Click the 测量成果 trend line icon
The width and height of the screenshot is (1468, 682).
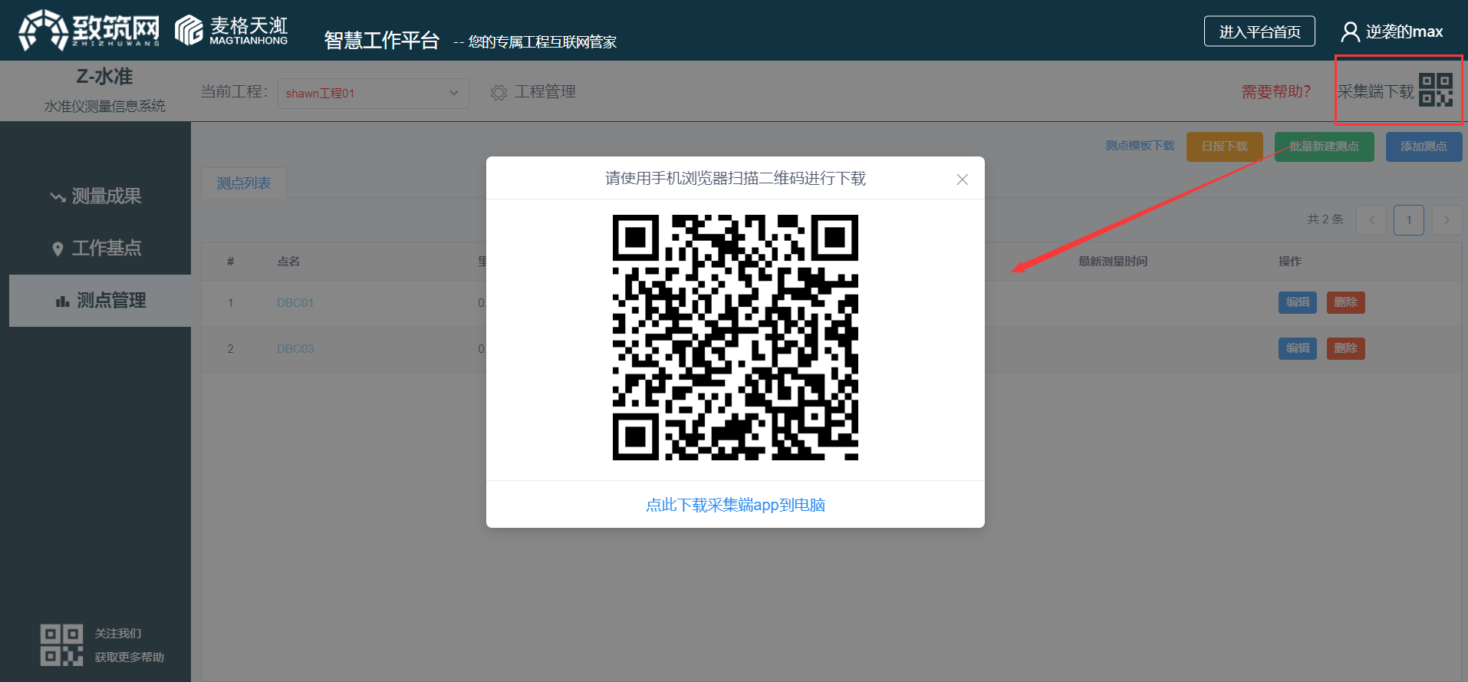pos(58,197)
